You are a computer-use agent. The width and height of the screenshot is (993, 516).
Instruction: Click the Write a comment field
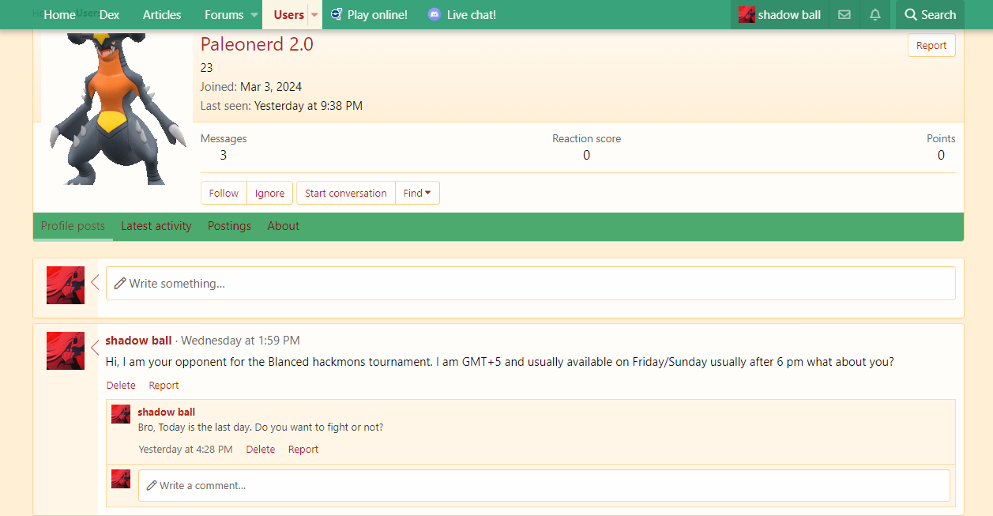pyautogui.click(x=544, y=485)
